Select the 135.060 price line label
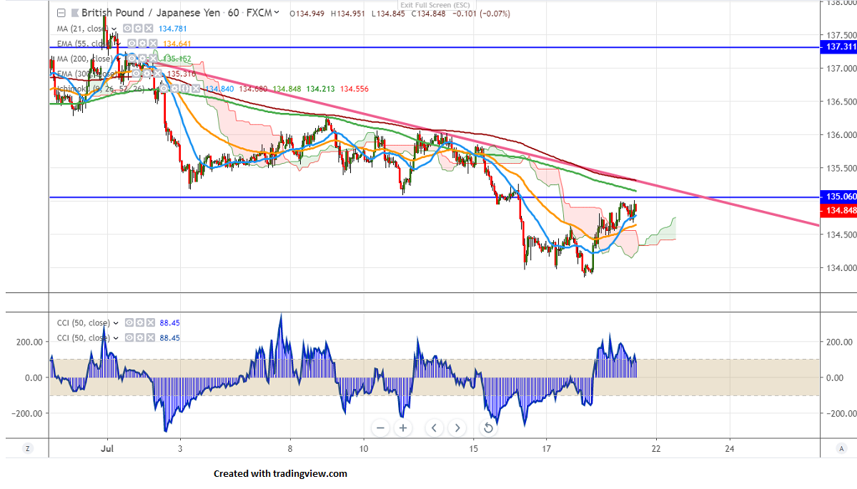857x489 pixels. pos(839,196)
